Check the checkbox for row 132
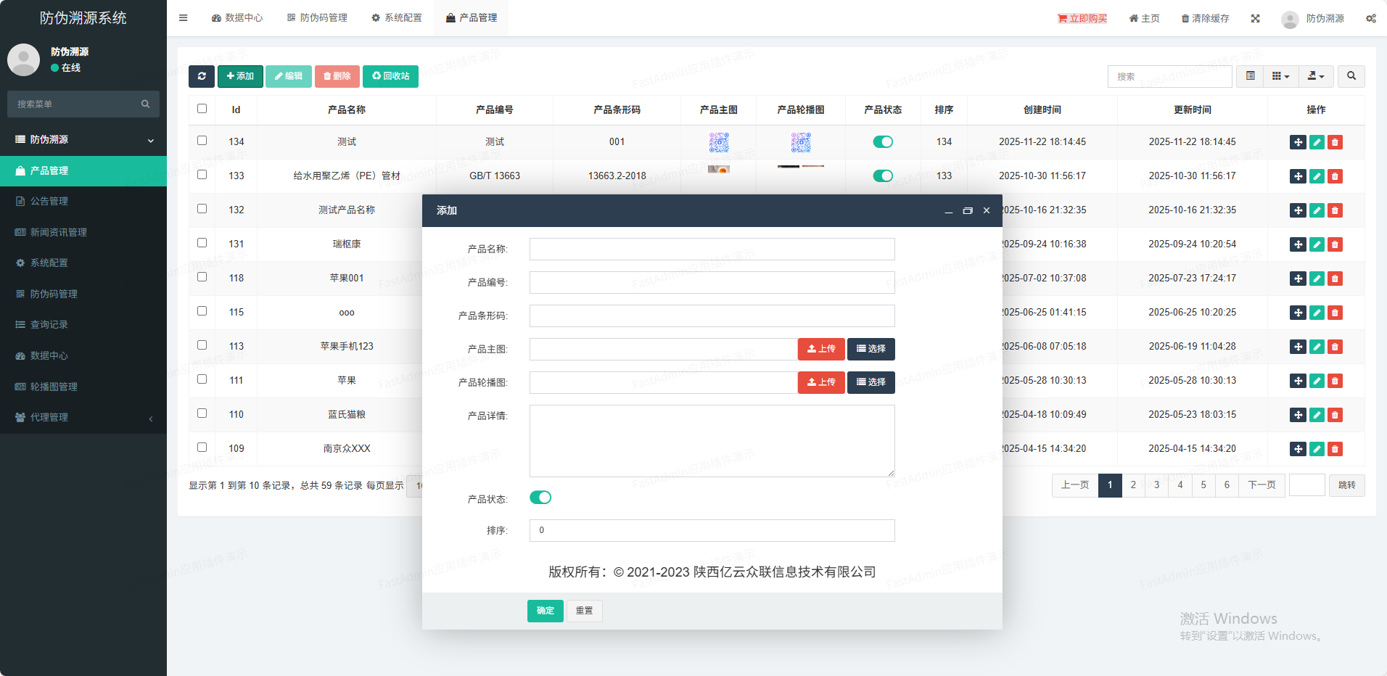The width and height of the screenshot is (1387, 676). pos(202,209)
